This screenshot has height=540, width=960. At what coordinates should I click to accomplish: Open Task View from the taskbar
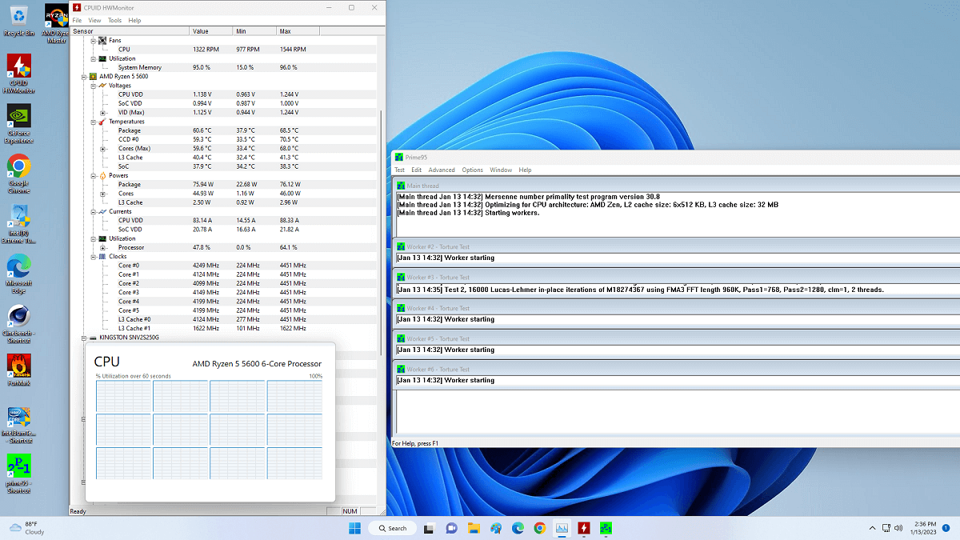429,528
